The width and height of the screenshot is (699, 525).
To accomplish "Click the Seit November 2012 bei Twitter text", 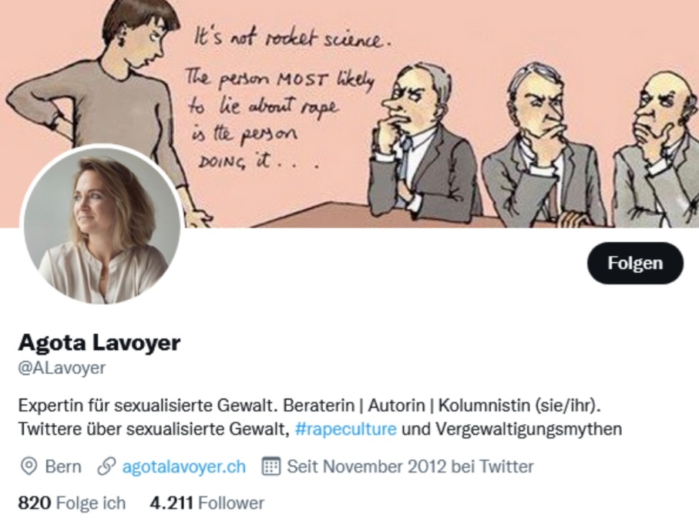I will [x=410, y=466].
